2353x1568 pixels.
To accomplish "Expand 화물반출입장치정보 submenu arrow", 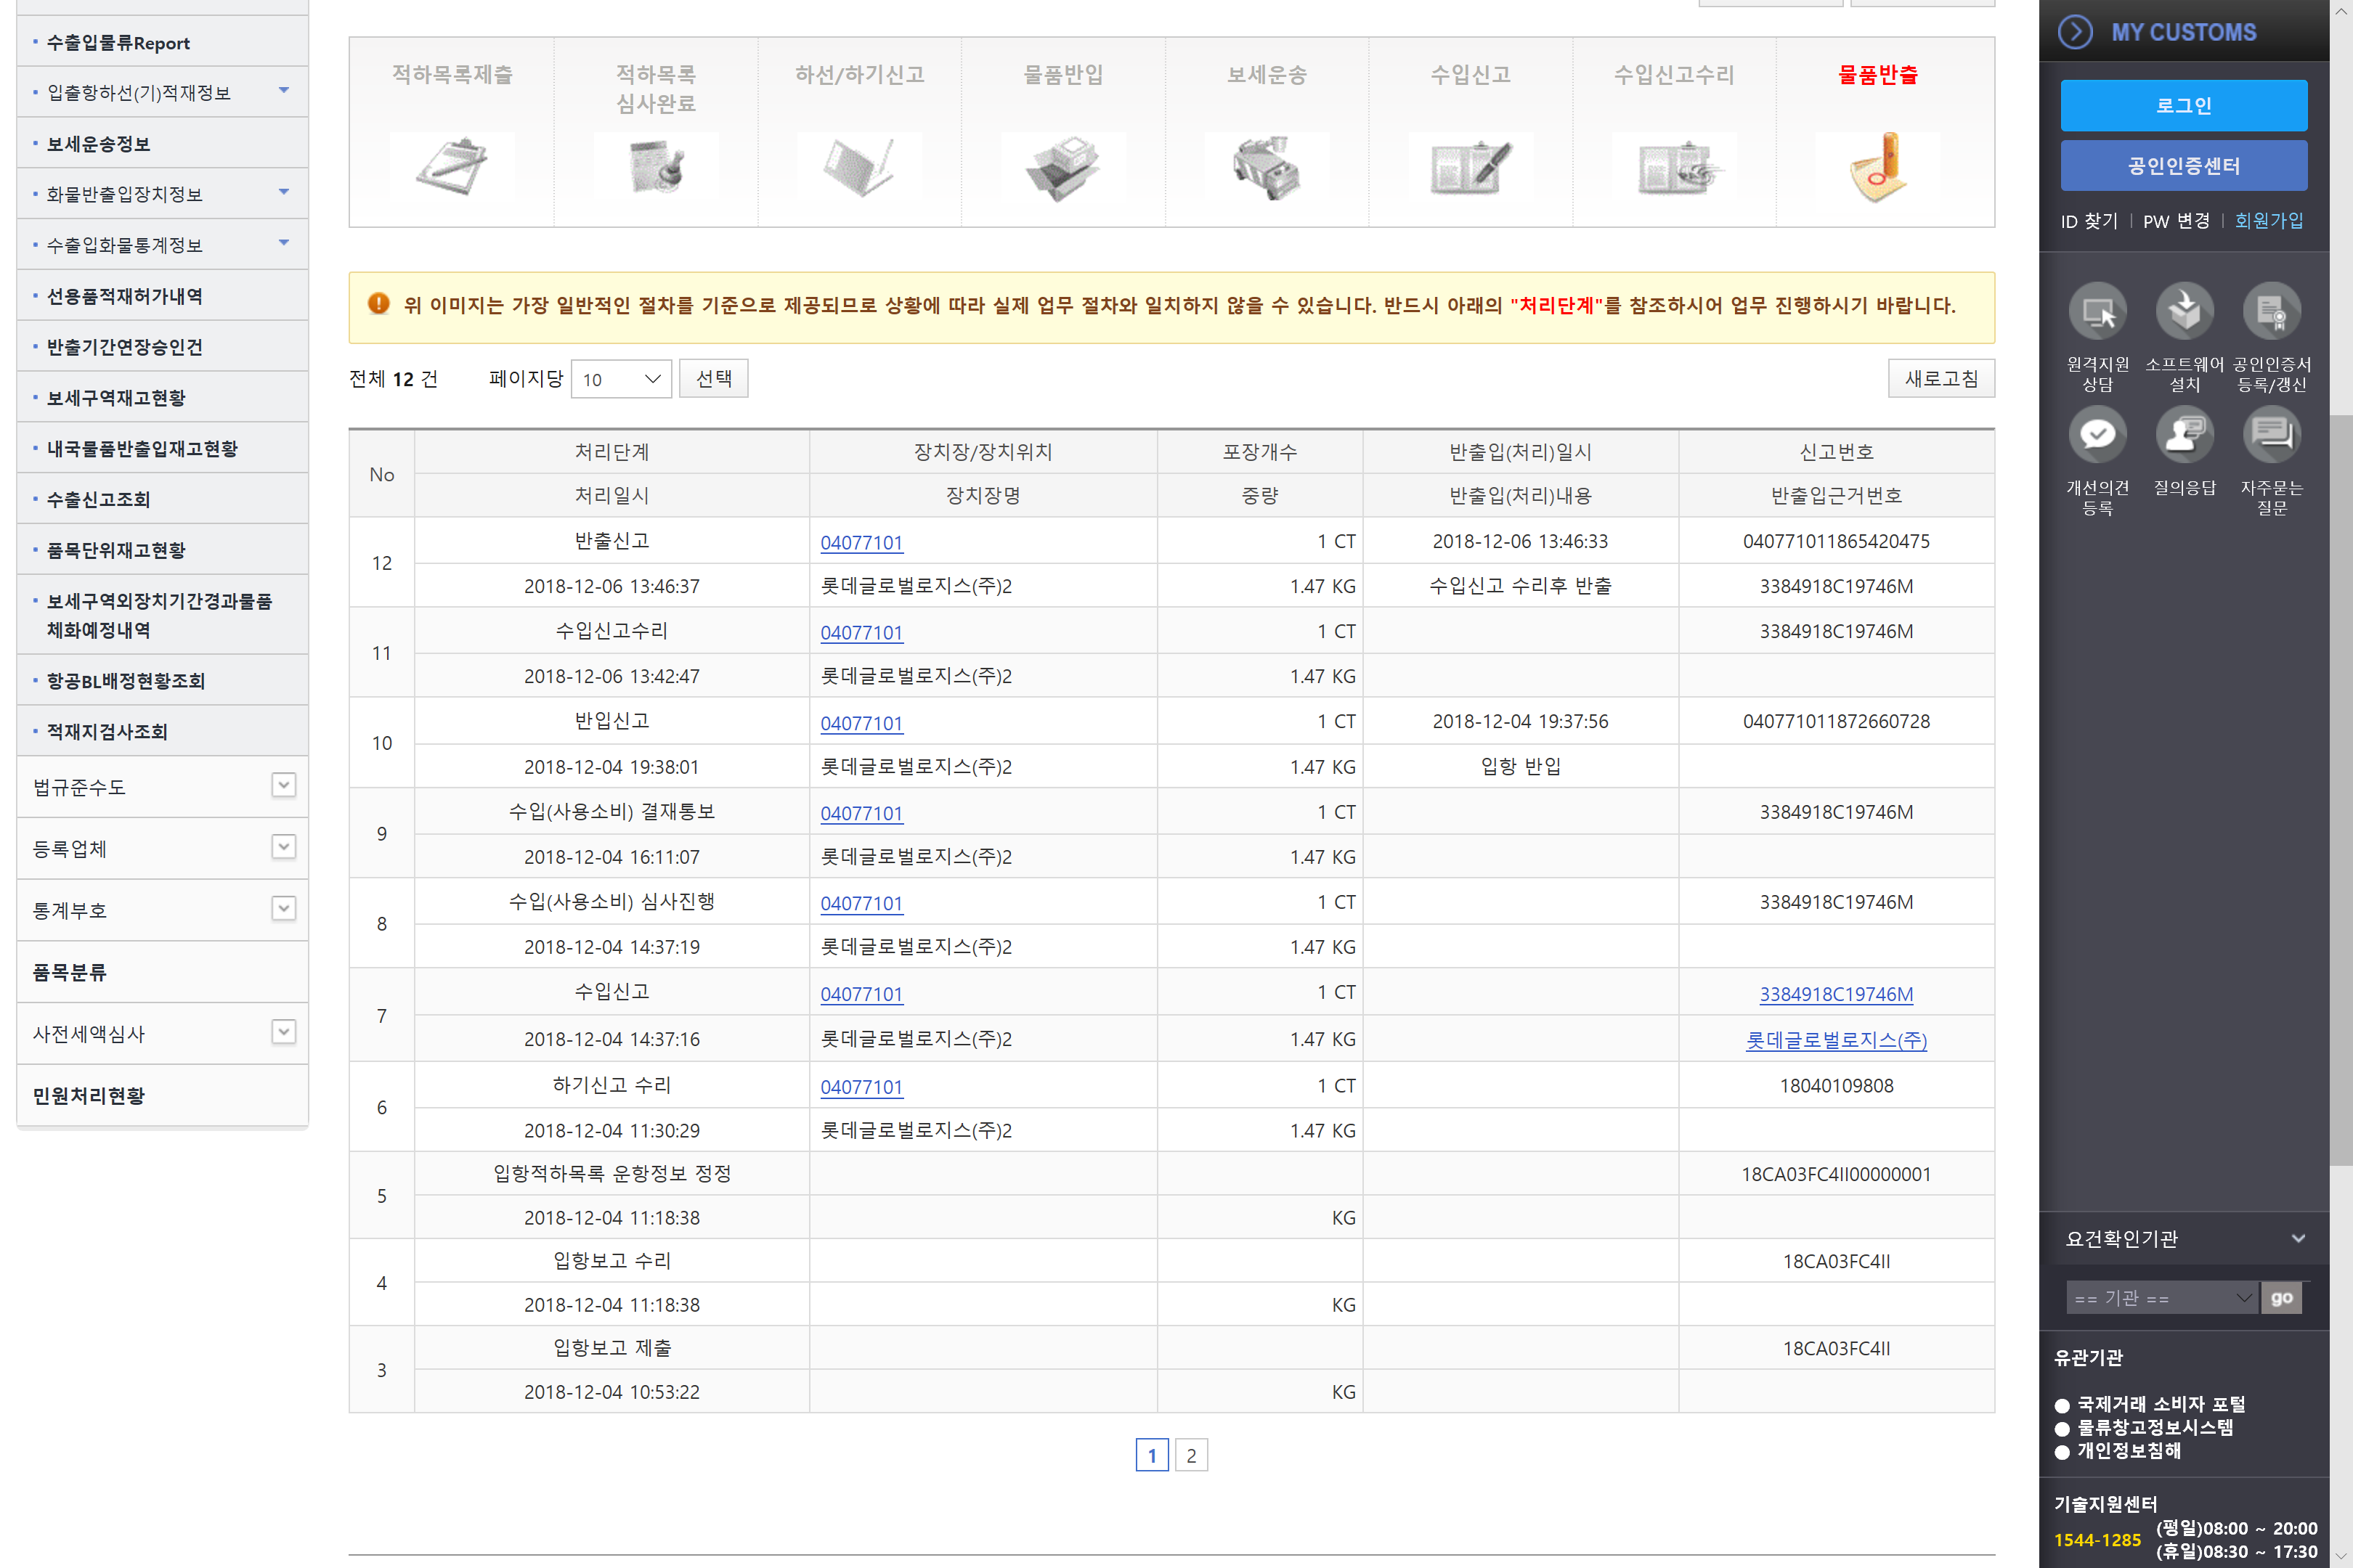I will pyautogui.click(x=284, y=192).
